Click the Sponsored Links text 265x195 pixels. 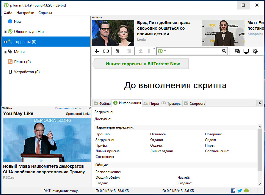click(78, 114)
